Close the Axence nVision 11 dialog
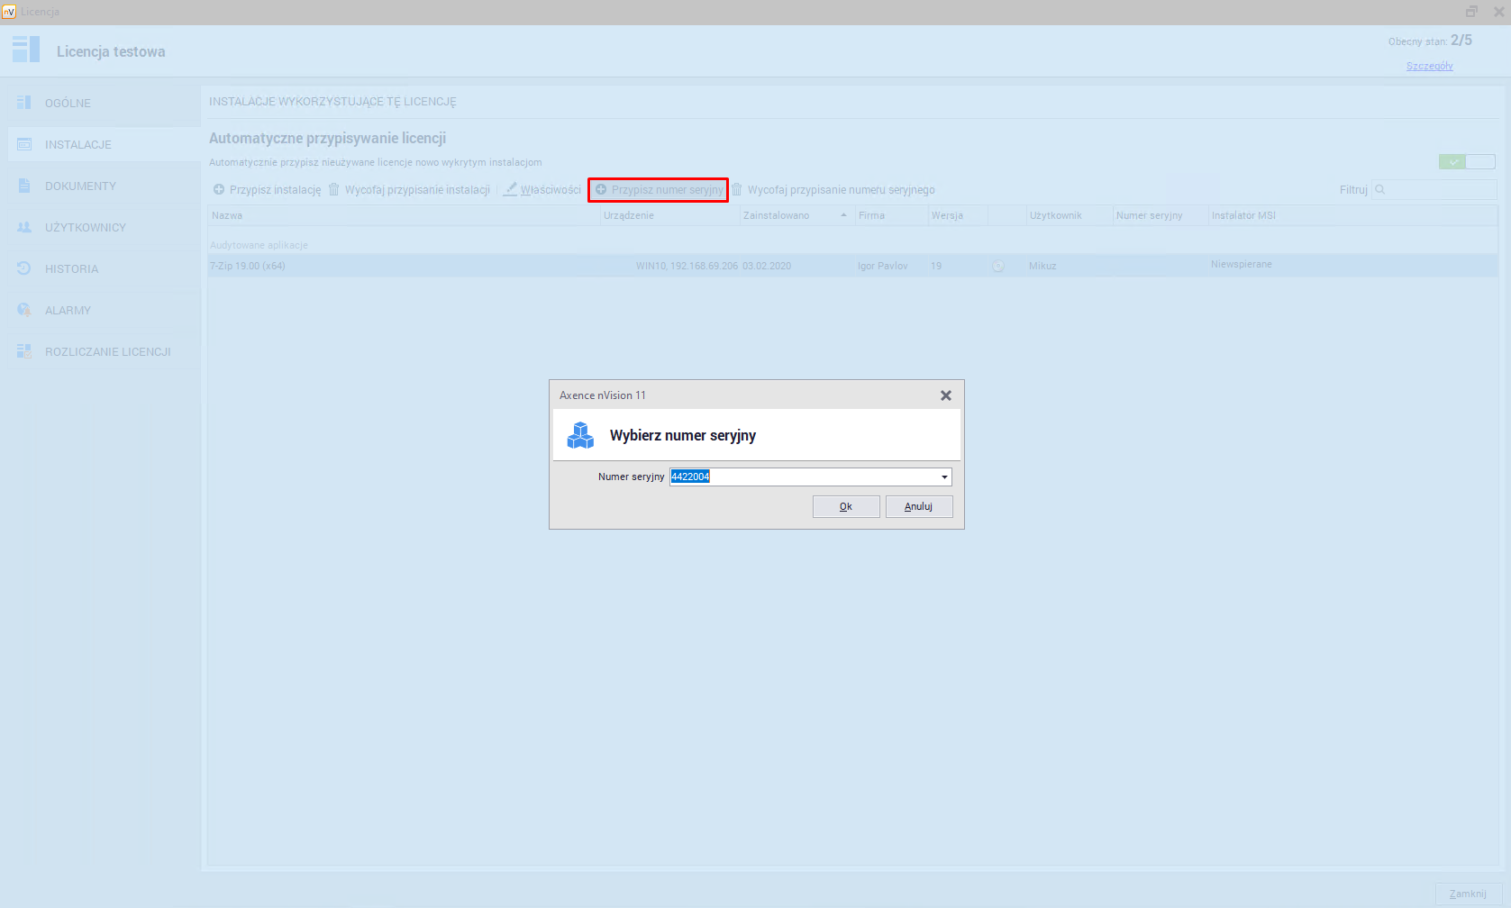This screenshot has height=908, width=1511. click(x=945, y=395)
